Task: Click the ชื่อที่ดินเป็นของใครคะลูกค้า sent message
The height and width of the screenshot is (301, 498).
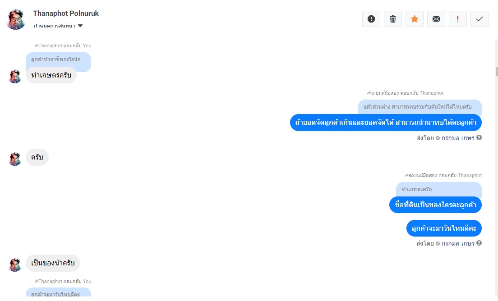Action: point(435,205)
